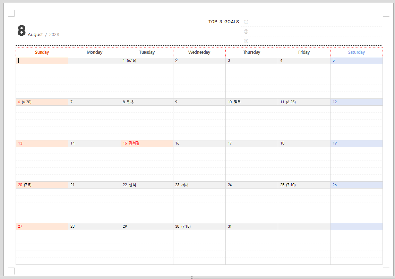Click the date cell 2

click(x=199, y=61)
